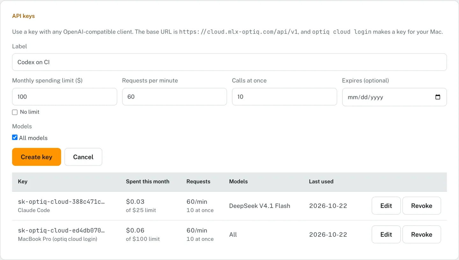The image size is (459, 260).
Task: Check the No limit checkbox
Action: click(15, 112)
